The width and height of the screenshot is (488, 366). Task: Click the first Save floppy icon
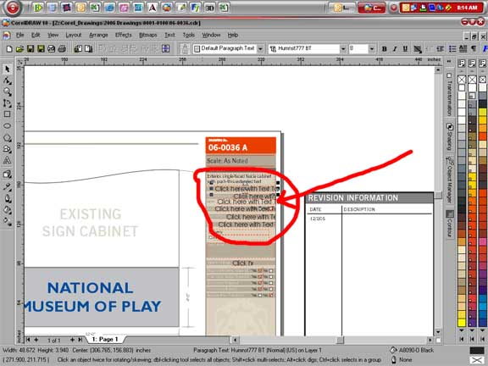coord(30,49)
